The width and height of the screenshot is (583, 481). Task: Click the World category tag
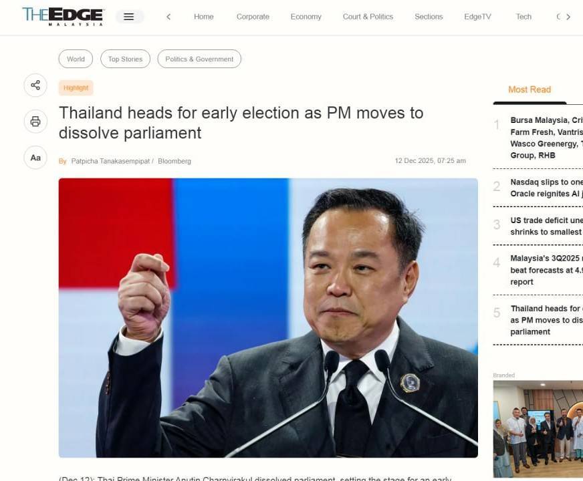76,59
